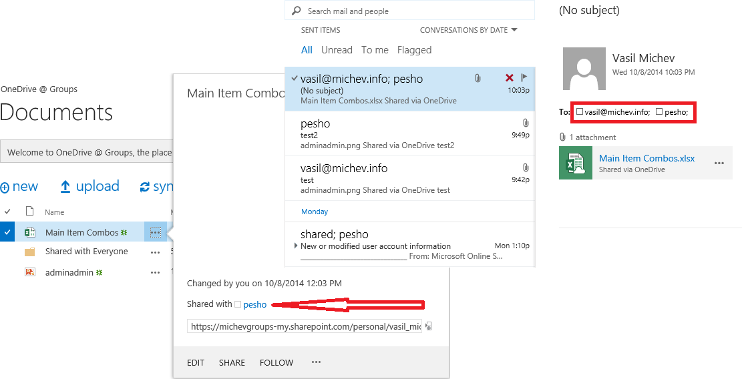This screenshot has height=379, width=742.
Task: Click EDIT in the callout footer
Action: (196, 362)
